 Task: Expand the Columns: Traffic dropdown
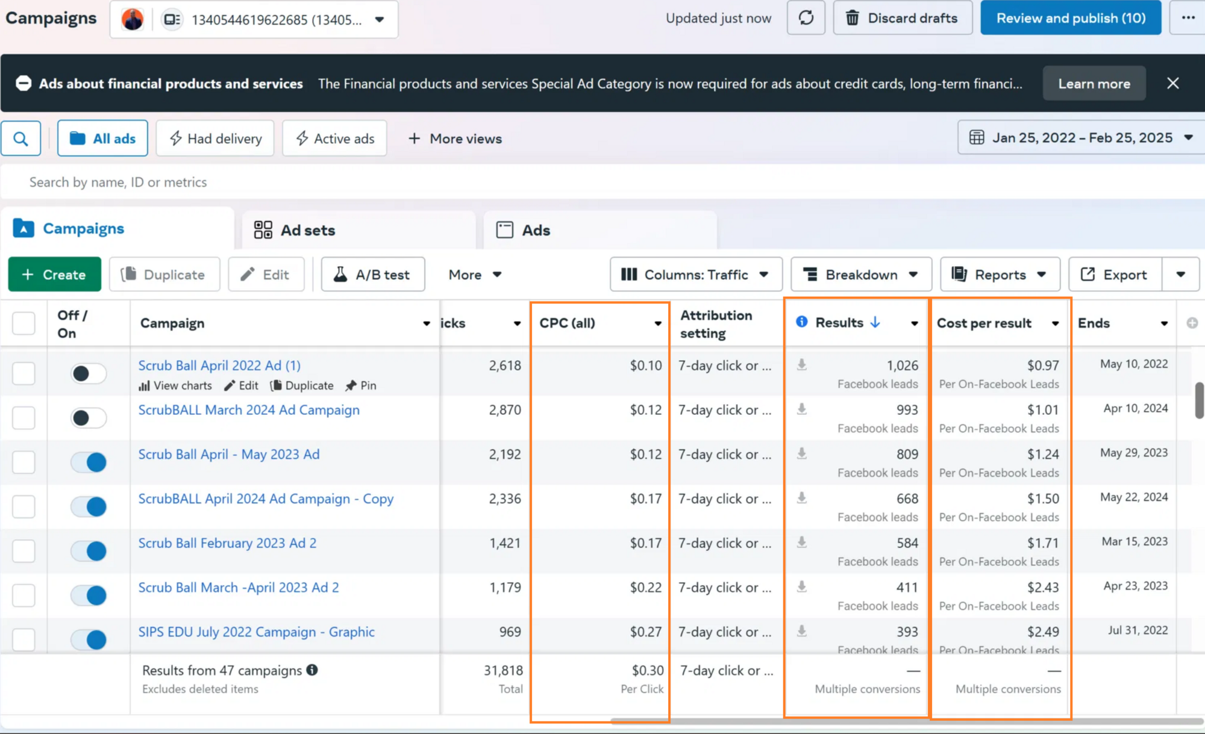pyautogui.click(x=696, y=275)
